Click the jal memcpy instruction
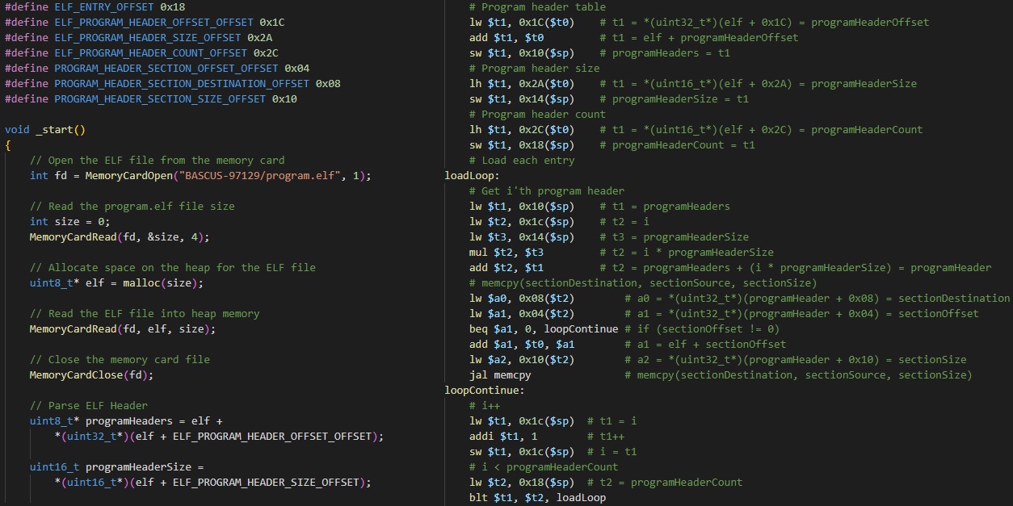This screenshot has width=1013, height=506. click(x=499, y=374)
